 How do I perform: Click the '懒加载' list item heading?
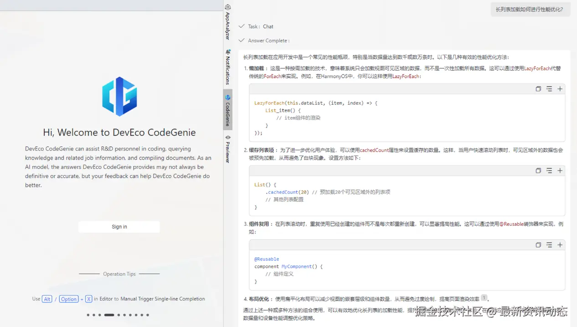pyautogui.click(x=258, y=68)
